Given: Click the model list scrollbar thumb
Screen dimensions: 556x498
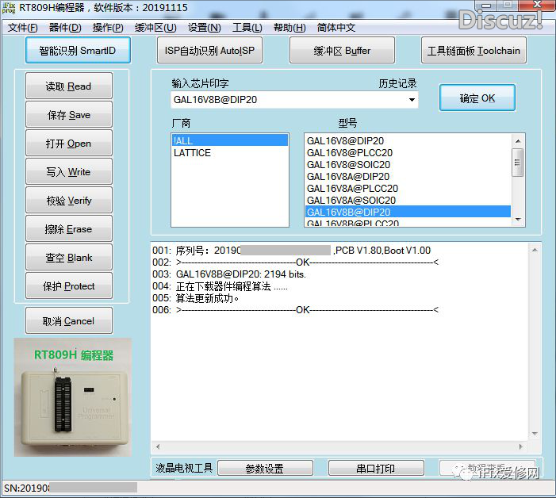Looking at the screenshot, I should point(518,163).
